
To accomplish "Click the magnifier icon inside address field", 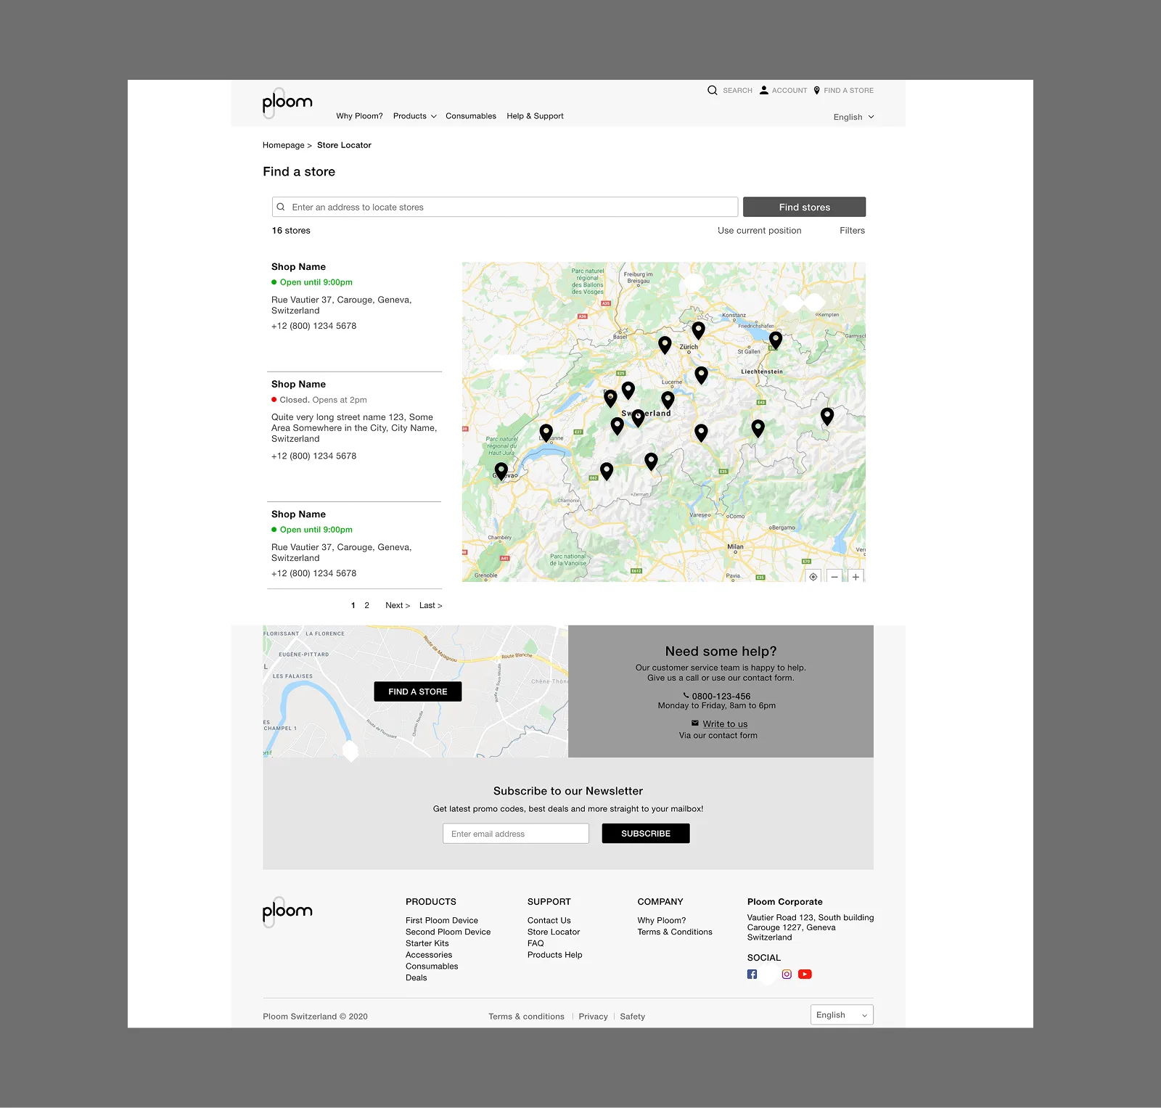I will pos(281,207).
